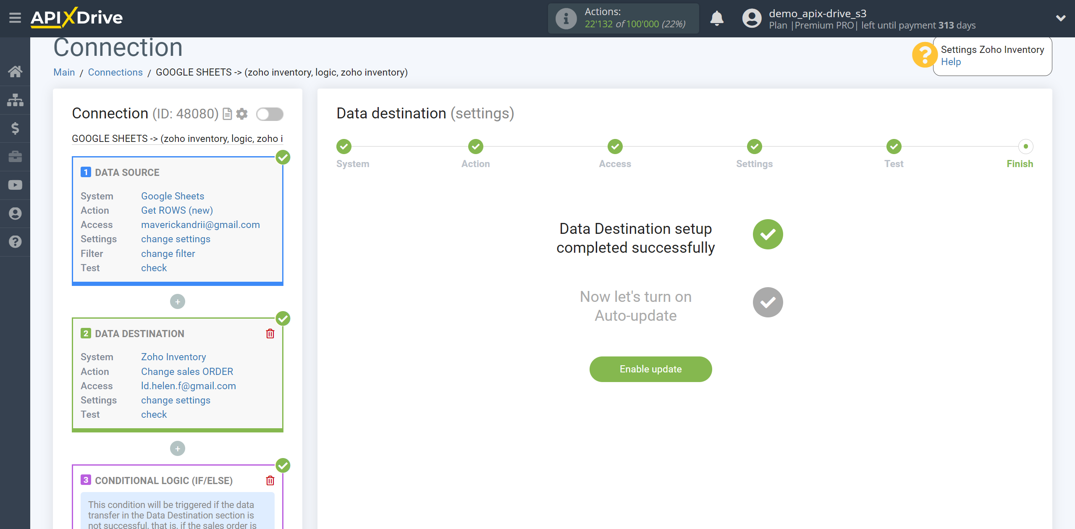
Task: Open the profile sidebar icon
Action: click(15, 213)
